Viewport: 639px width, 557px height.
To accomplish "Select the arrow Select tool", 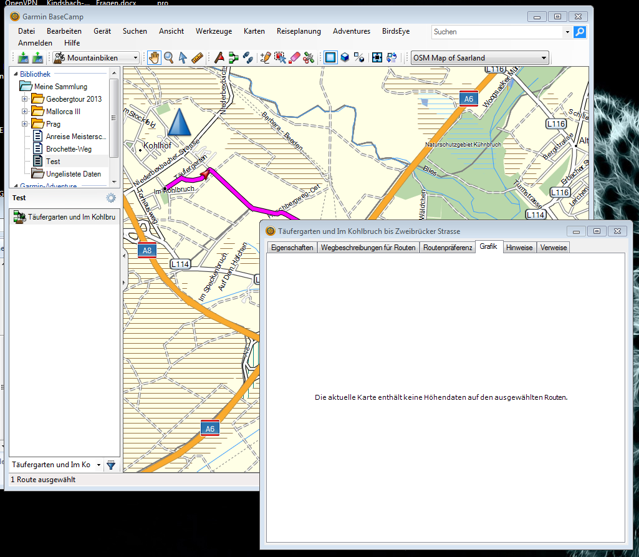I will [x=183, y=58].
